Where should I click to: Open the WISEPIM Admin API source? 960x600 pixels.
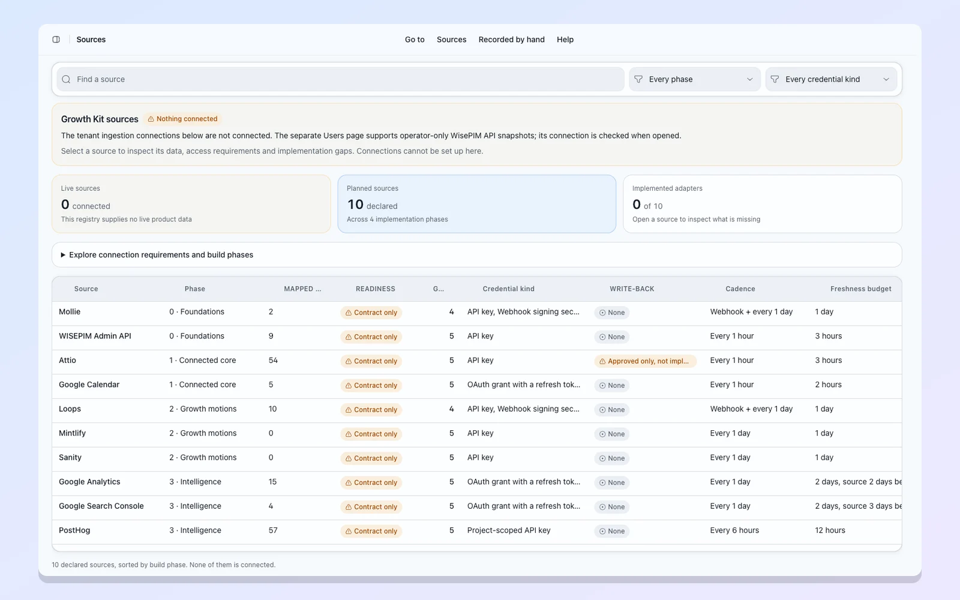(x=476, y=337)
